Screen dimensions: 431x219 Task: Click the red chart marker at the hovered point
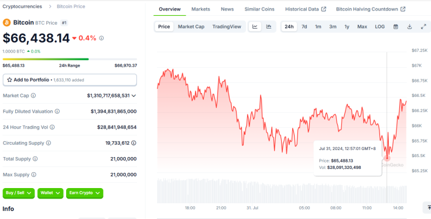[x=387, y=158]
